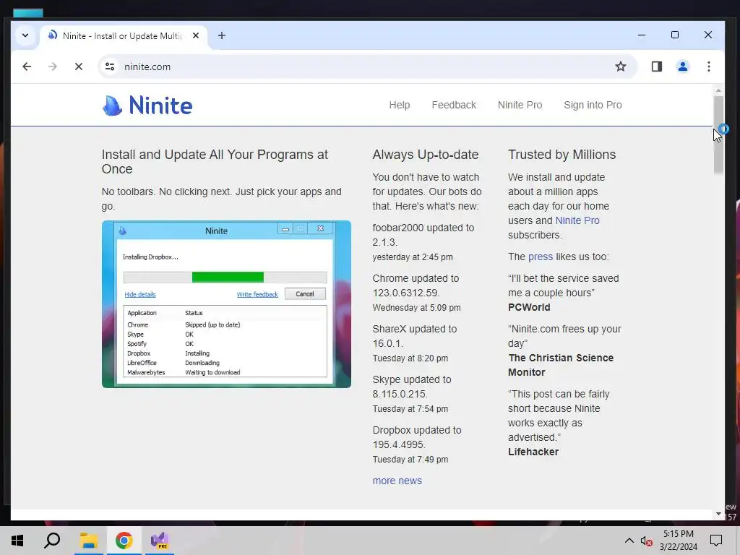Click the 'Trusted by Millions' heading
Viewport: 740px width, 555px height.
tap(562, 155)
